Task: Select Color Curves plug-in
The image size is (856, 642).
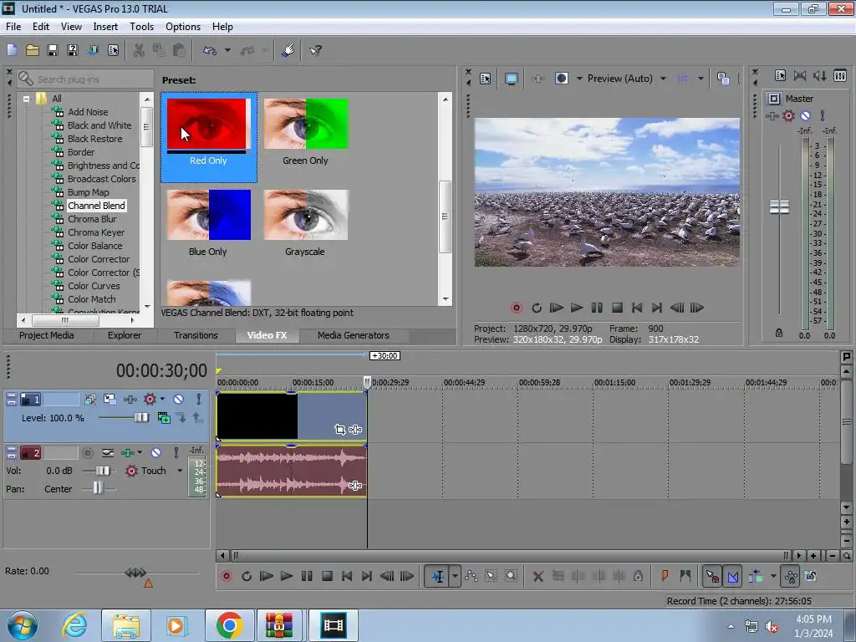Action: (94, 286)
